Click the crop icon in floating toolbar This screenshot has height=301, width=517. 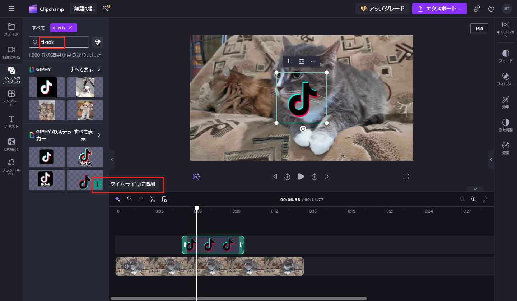coord(290,61)
